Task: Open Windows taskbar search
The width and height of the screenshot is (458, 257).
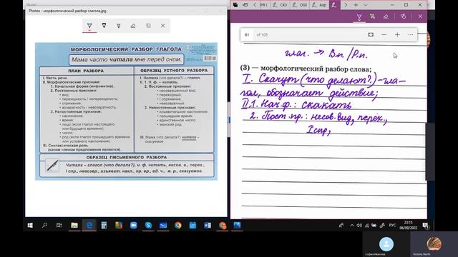Action: pyautogui.click(x=44, y=226)
